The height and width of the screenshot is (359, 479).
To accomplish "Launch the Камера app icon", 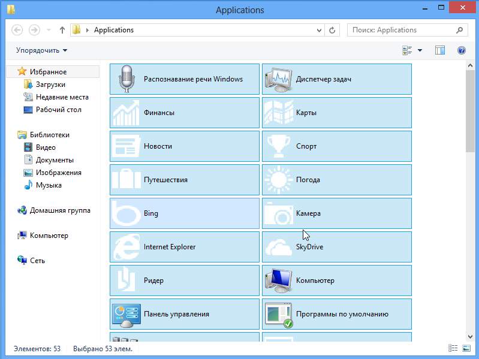I will coord(278,213).
